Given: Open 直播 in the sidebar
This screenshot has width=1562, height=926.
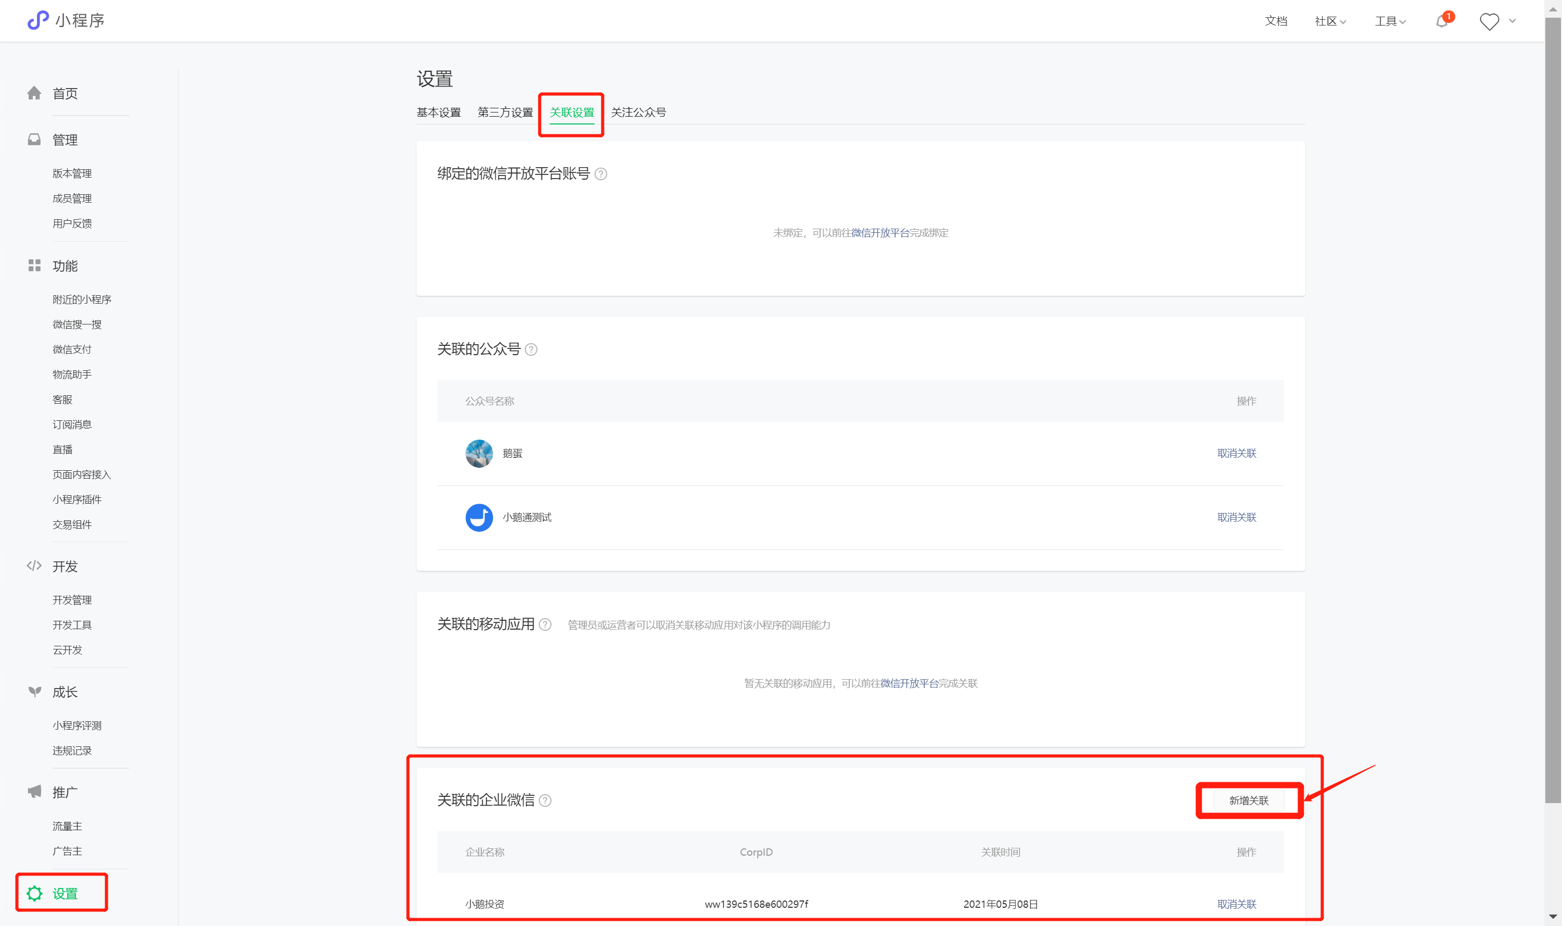Looking at the screenshot, I should 62,449.
